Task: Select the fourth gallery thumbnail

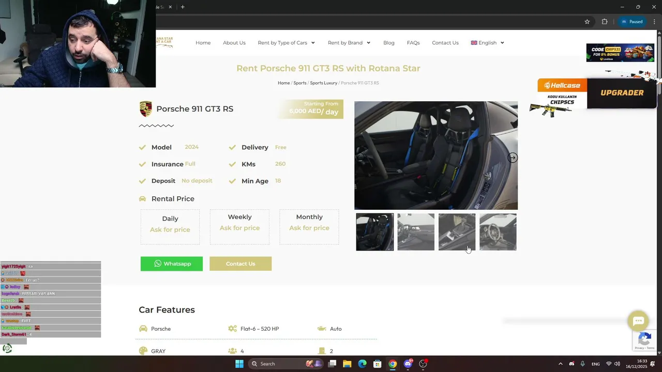Action: (x=498, y=232)
